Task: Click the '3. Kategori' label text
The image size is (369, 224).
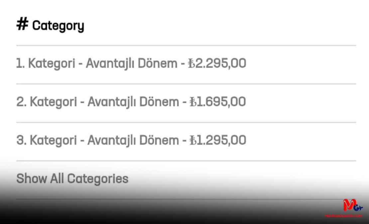Action: (47, 141)
